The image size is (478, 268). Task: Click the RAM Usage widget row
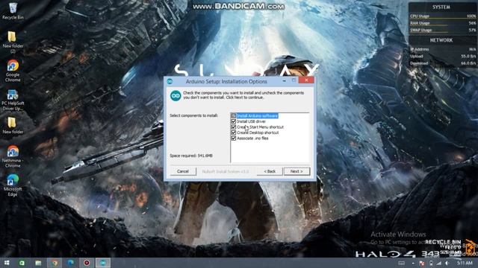click(443, 23)
